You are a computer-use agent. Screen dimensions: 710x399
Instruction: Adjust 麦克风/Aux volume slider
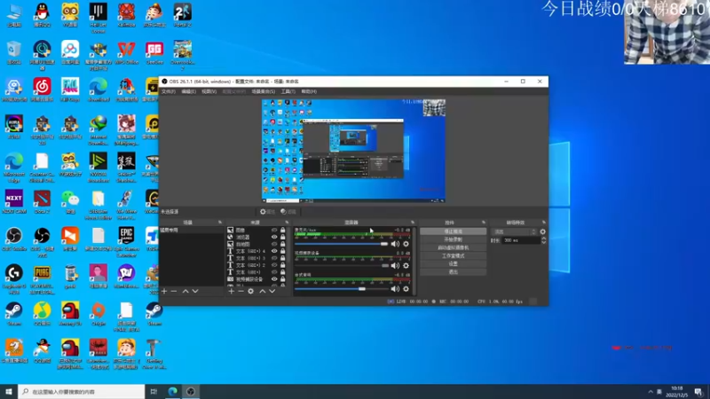tap(342, 244)
